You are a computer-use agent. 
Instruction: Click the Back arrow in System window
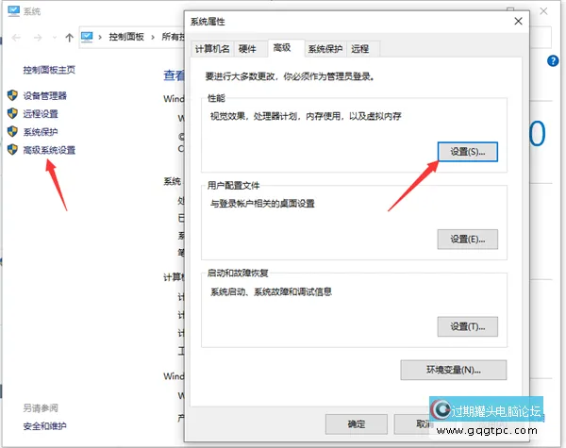coord(16,37)
